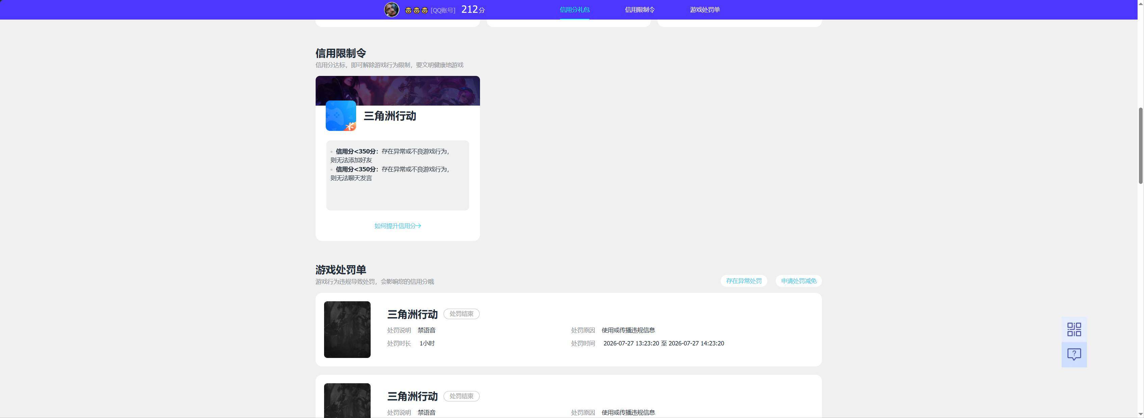
Task: Click 禁语音 in 1小时 penalty record
Action: (x=426, y=330)
